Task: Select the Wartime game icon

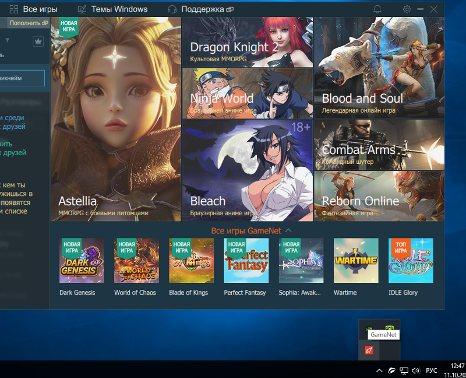Action: pos(356,260)
